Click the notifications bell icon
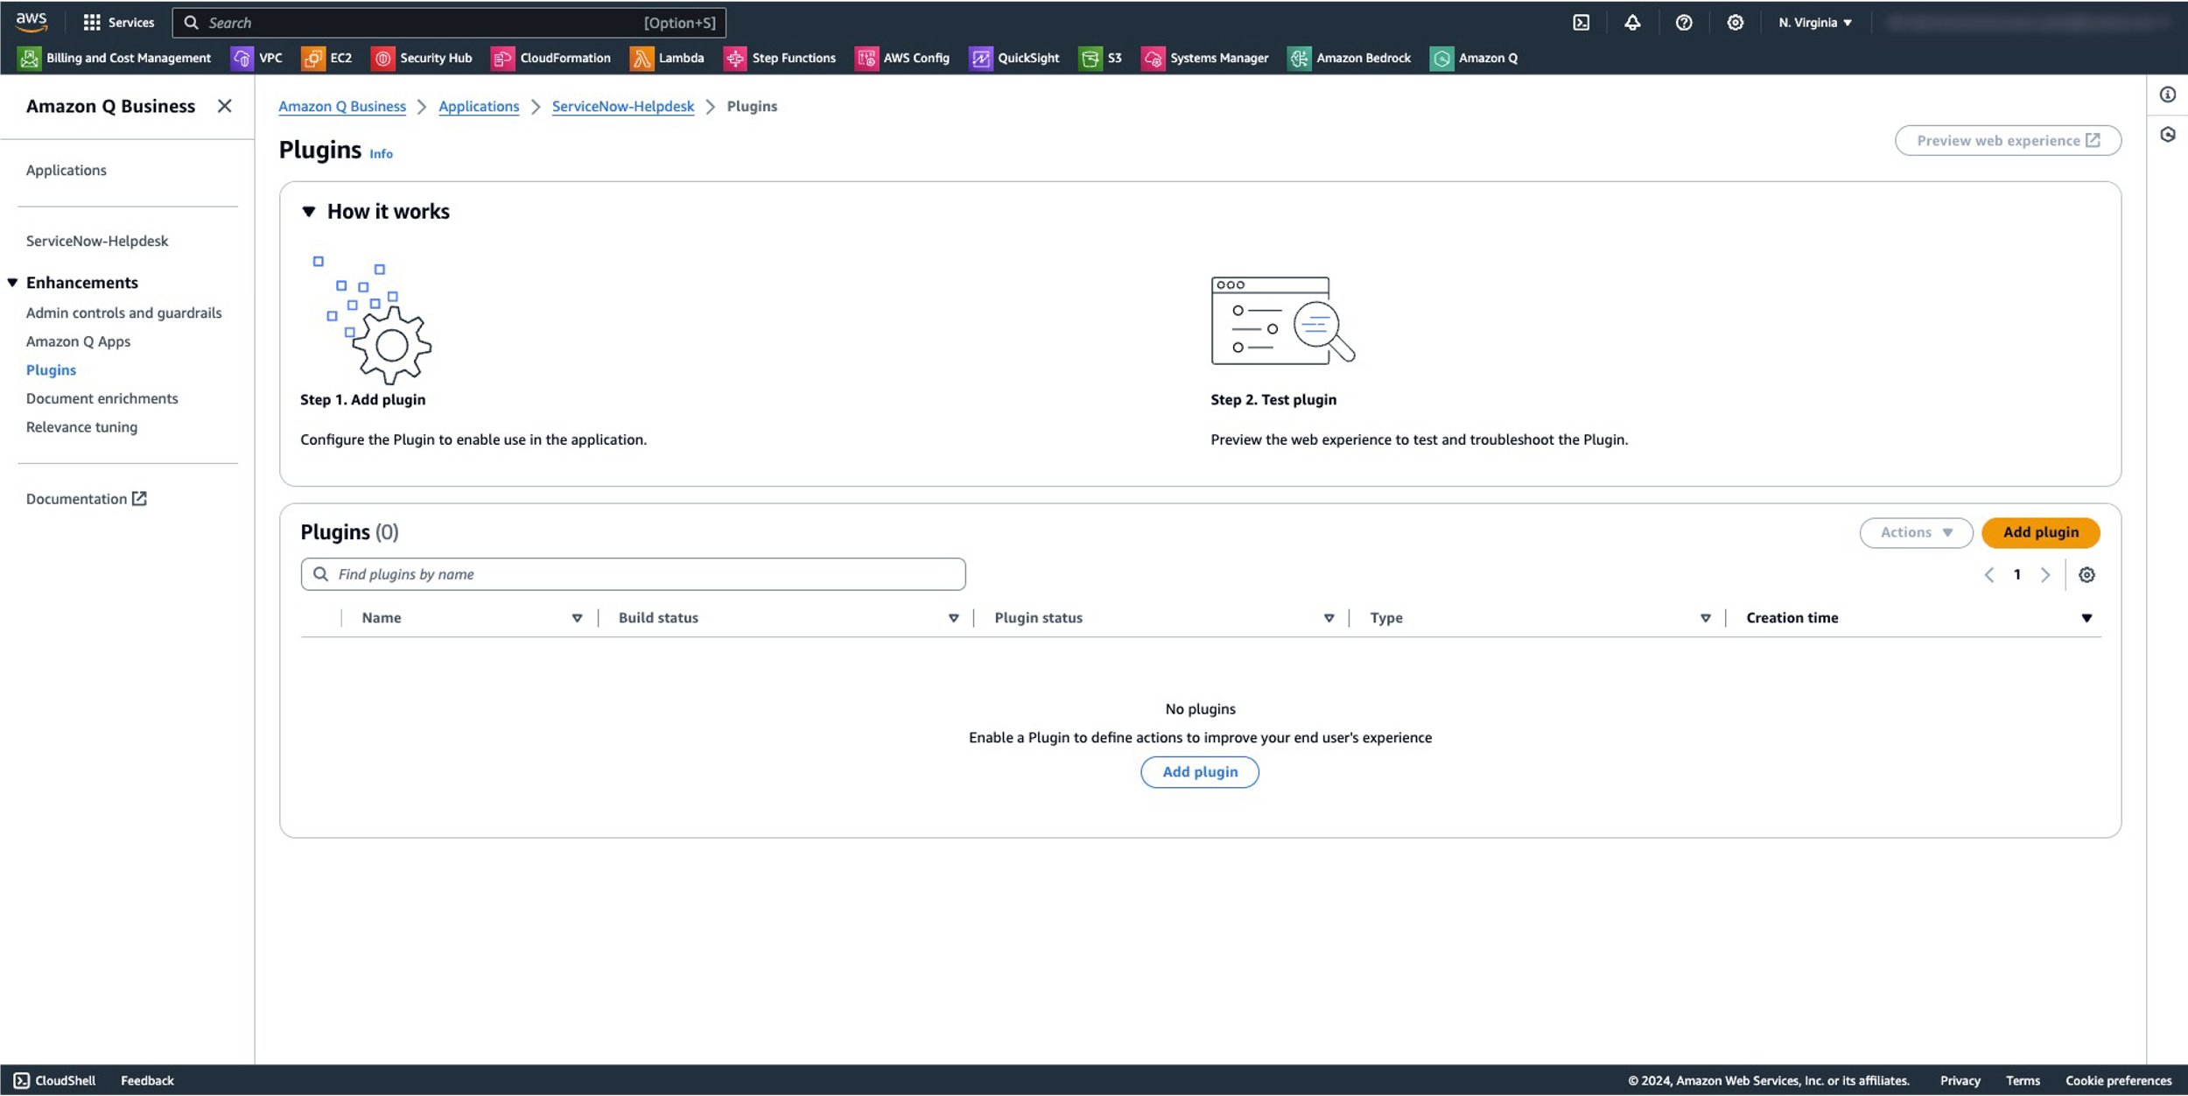 pyautogui.click(x=1632, y=23)
